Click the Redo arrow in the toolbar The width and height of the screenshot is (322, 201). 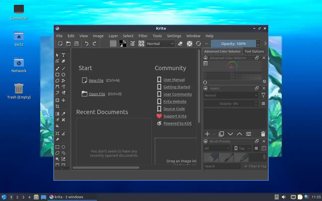point(95,43)
